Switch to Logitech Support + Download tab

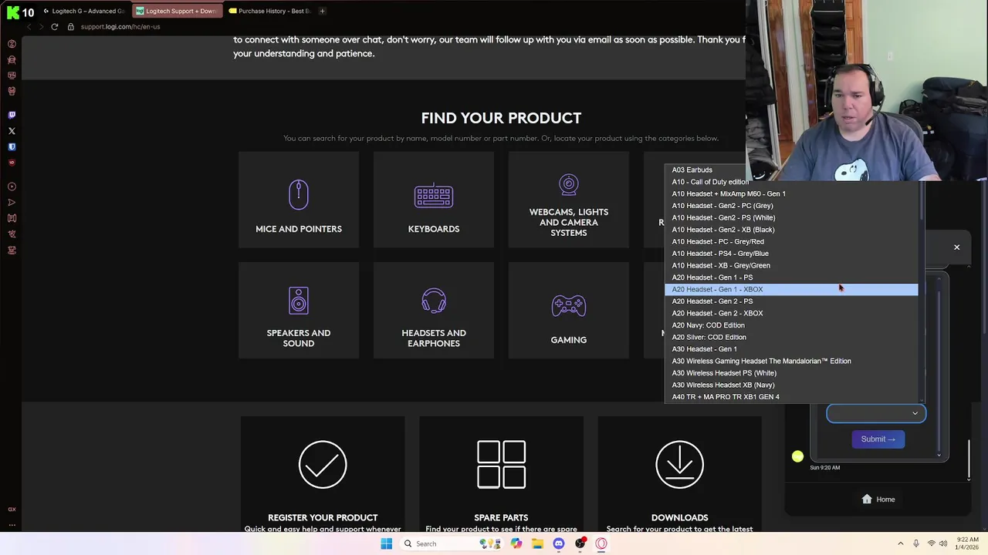pos(176,11)
